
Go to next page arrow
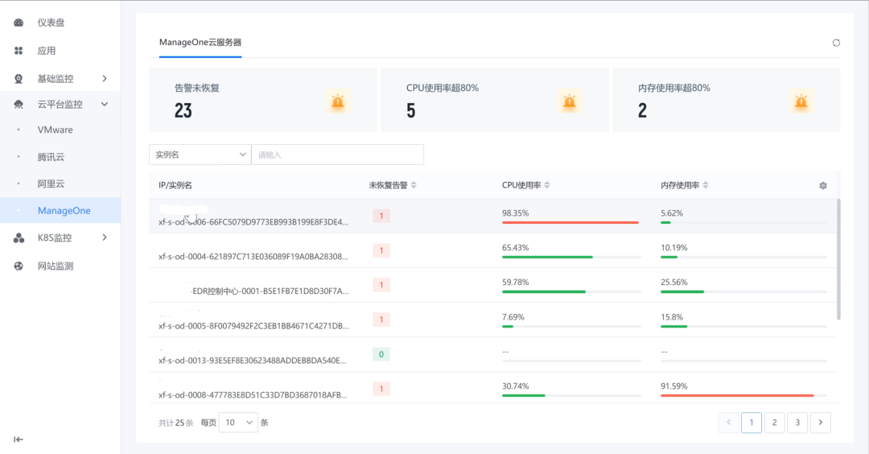pos(820,423)
